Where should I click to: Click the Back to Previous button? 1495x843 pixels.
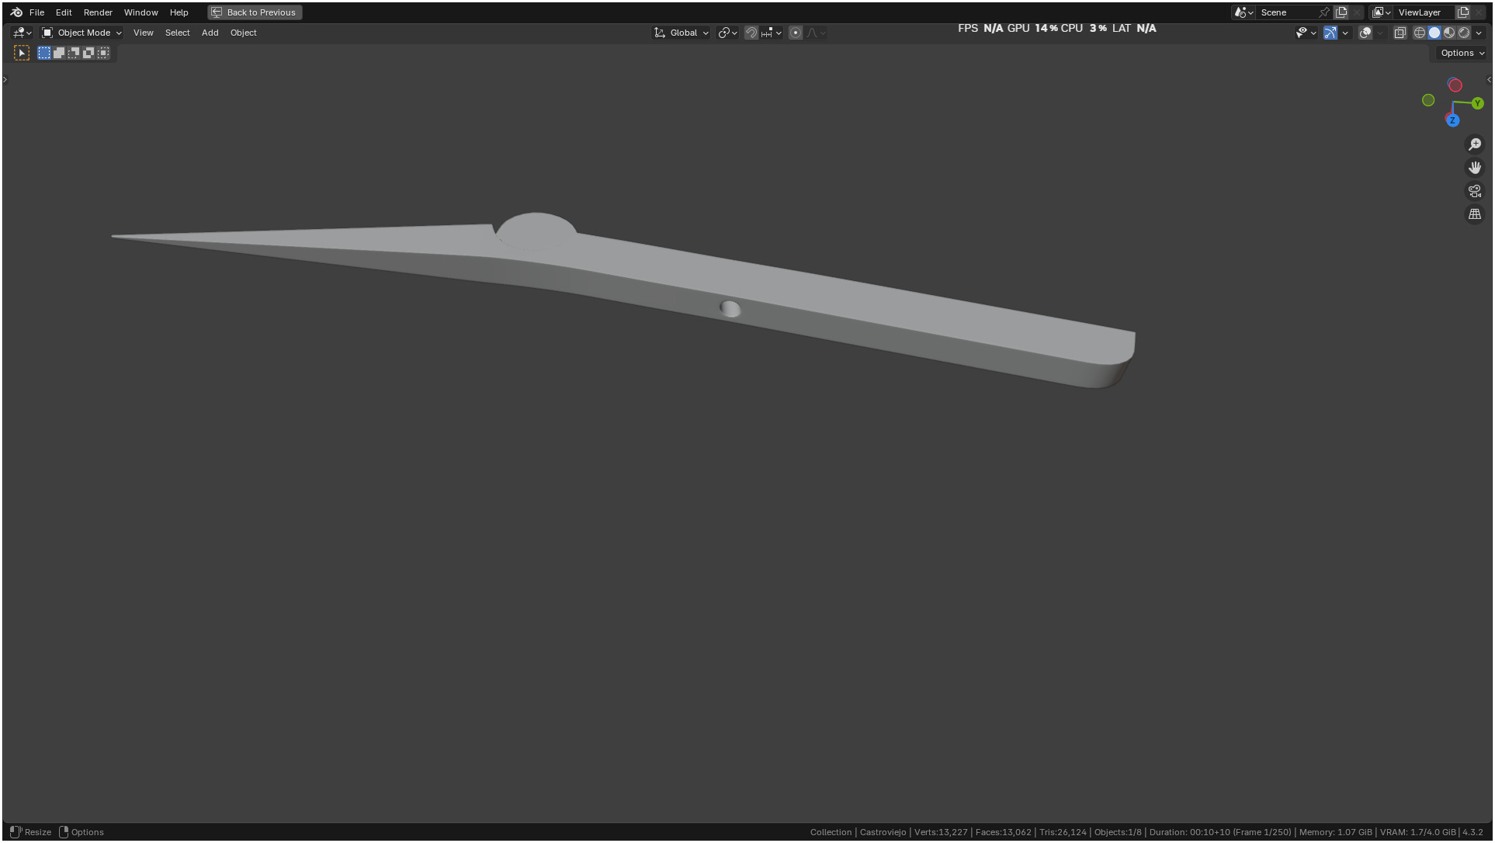255,12
